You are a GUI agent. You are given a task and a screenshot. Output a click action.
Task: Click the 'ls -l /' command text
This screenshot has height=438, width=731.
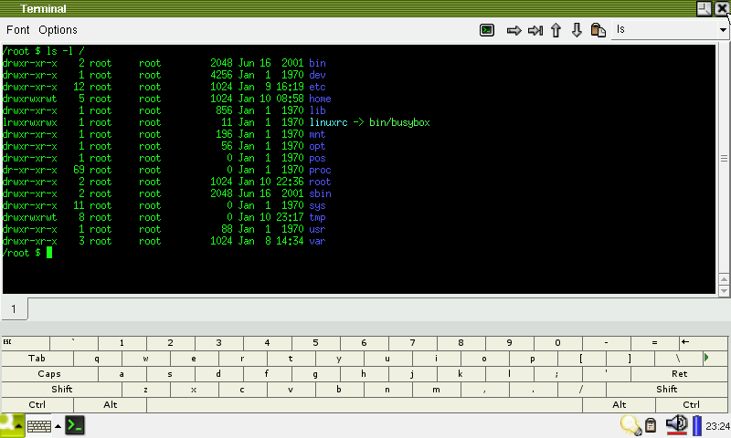(65, 51)
